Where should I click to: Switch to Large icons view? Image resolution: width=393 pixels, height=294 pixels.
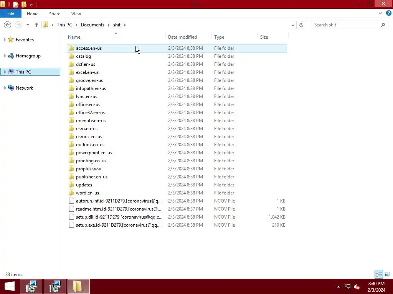(x=387, y=274)
